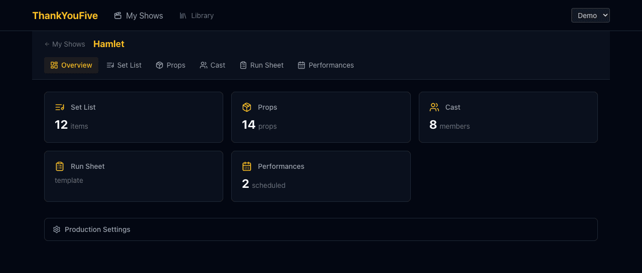642x273 pixels.
Task: Click the clapperboard icon beside My Shows
Action: point(118,16)
